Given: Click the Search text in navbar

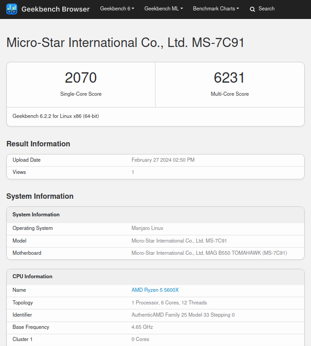Looking at the screenshot, I should pyautogui.click(x=266, y=9).
